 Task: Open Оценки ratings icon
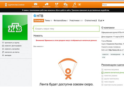click(66, 4)
